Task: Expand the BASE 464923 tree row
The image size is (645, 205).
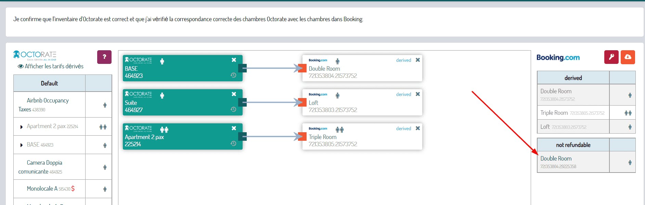Action: tap(22, 145)
